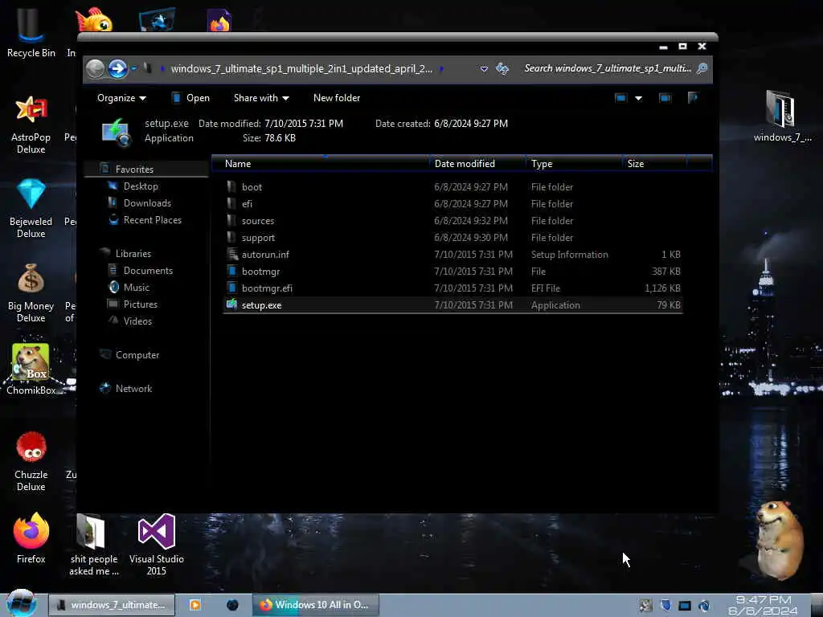This screenshot has width=823, height=617.
Task: Open Recent Places
Action: click(x=152, y=220)
